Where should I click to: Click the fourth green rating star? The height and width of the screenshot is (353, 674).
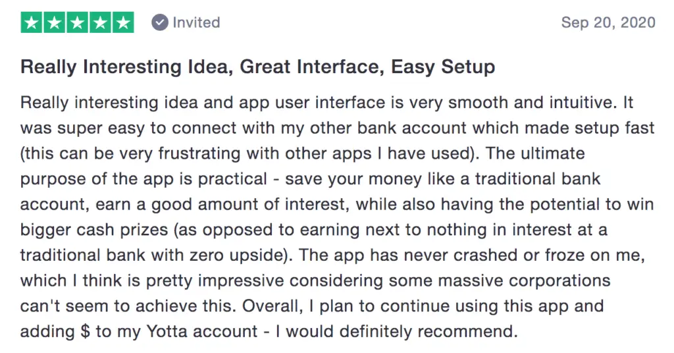point(100,22)
